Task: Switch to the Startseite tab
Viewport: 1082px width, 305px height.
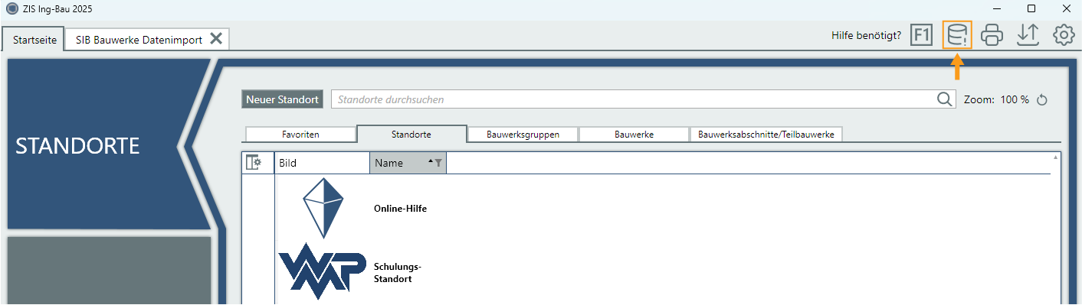Action: (34, 40)
